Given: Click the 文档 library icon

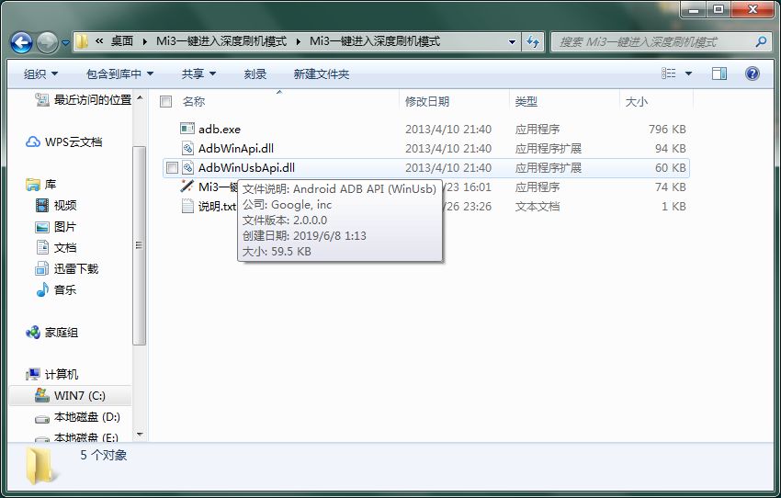Looking at the screenshot, I should point(42,247).
